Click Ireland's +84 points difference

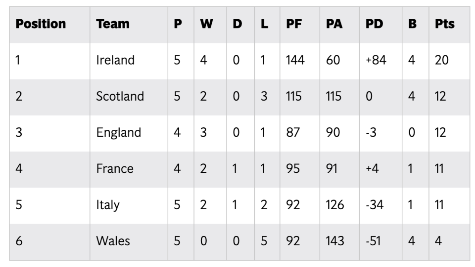(376, 60)
